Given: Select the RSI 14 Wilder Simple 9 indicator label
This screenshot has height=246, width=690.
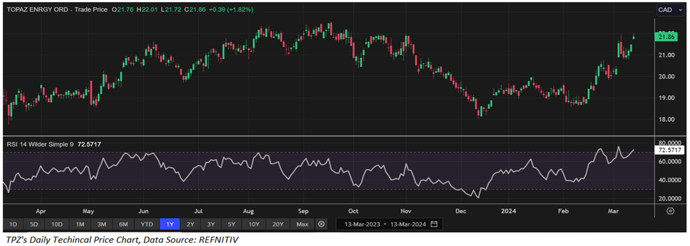Looking at the screenshot, I should (x=40, y=144).
